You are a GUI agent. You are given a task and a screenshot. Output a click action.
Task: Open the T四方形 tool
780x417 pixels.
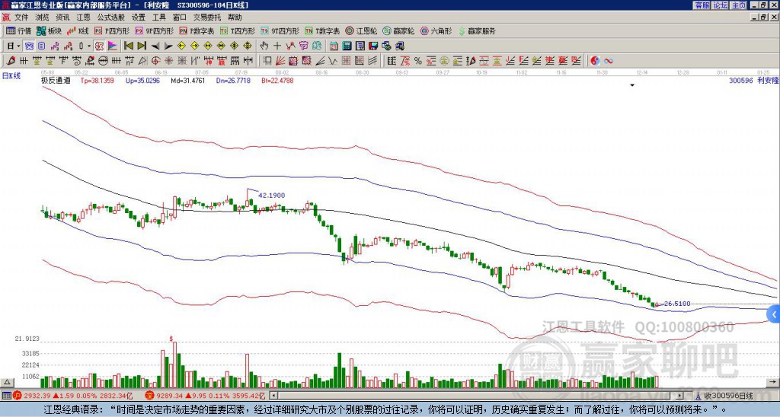tap(238, 30)
